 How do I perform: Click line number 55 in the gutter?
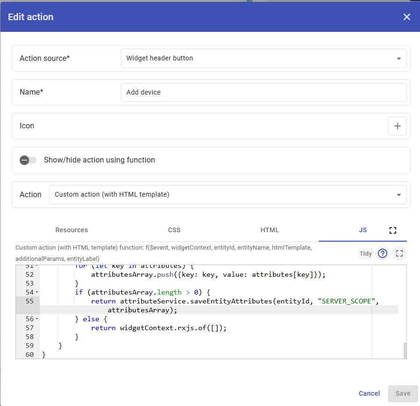[x=29, y=301]
